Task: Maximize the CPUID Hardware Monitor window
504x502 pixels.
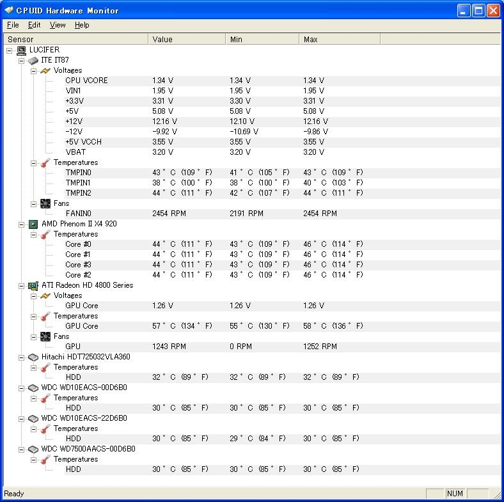Action: (x=478, y=11)
